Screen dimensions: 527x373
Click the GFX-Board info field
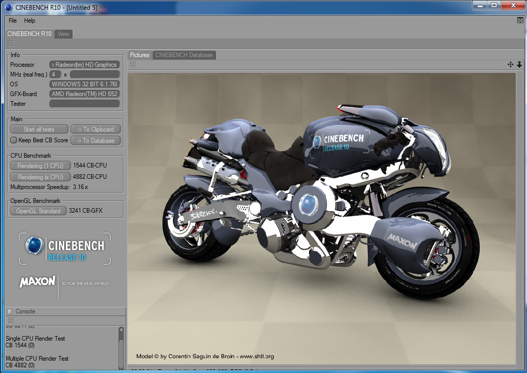pyautogui.click(x=84, y=94)
